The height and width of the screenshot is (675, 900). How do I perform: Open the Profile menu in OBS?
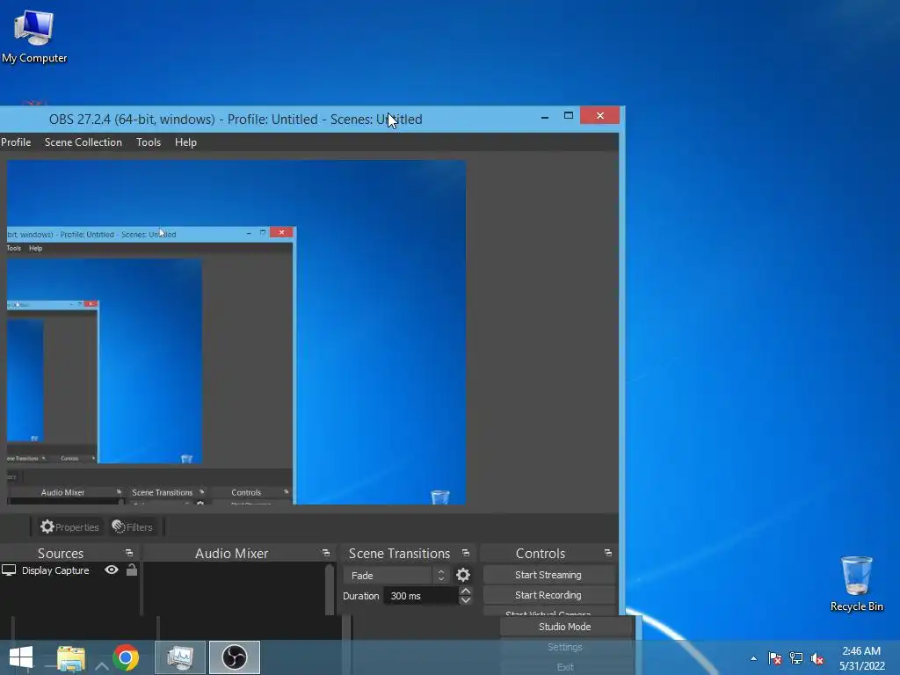tap(16, 142)
